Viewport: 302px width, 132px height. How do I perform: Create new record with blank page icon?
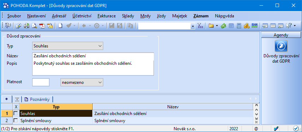(x=60, y=26)
